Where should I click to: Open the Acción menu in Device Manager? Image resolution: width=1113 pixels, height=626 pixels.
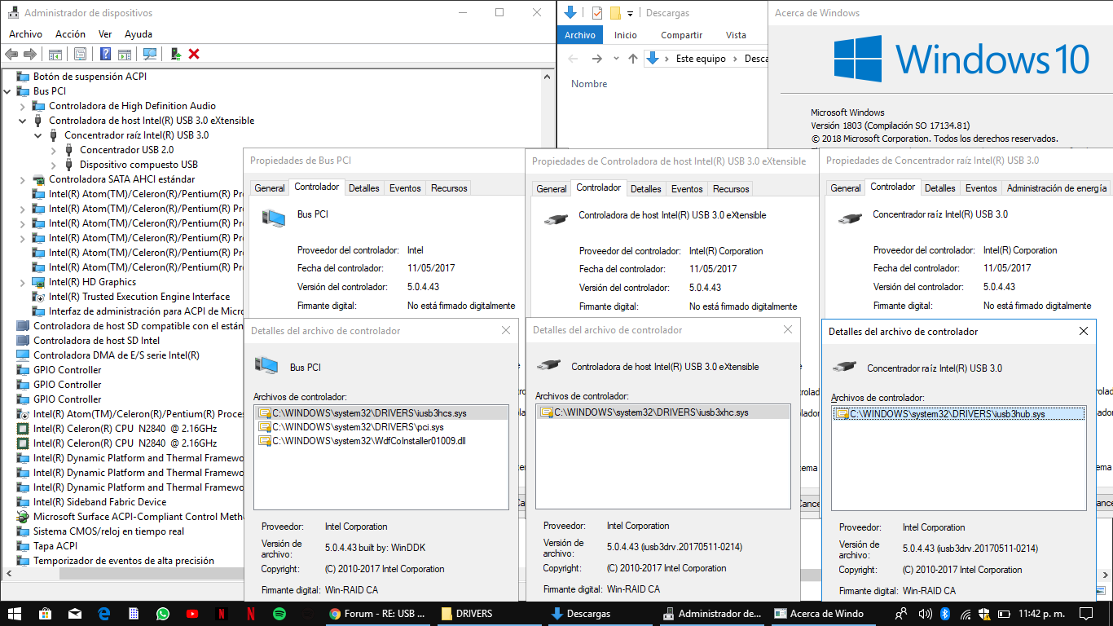(70, 34)
